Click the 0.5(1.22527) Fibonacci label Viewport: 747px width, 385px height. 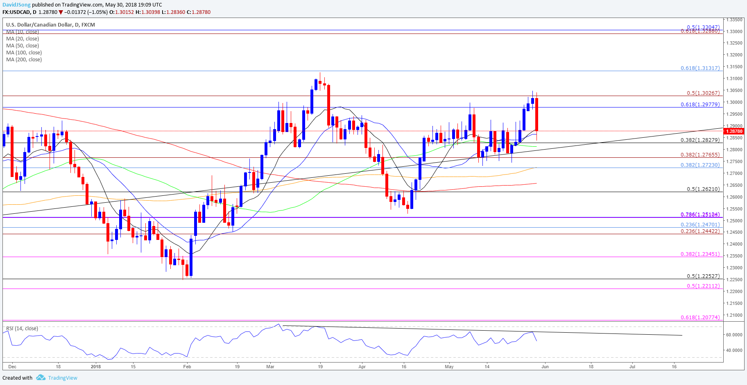(703, 276)
